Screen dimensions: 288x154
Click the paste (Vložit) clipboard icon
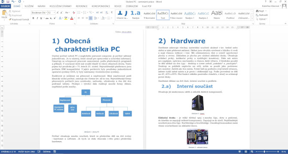tap(4, 13)
